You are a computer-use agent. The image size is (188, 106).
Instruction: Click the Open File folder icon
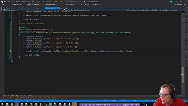click(13, 5)
